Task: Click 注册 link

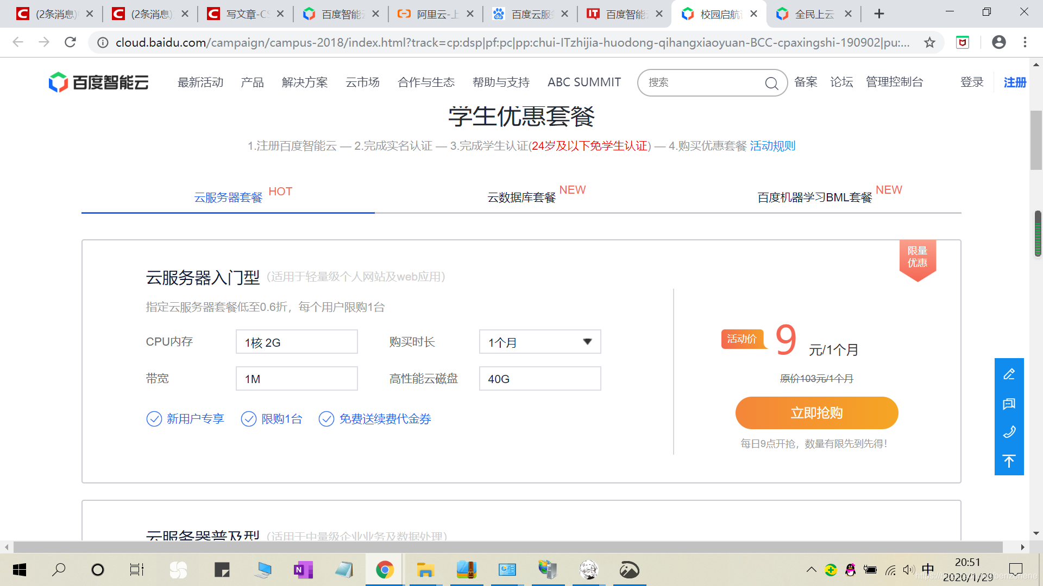Action: [x=1015, y=82]
